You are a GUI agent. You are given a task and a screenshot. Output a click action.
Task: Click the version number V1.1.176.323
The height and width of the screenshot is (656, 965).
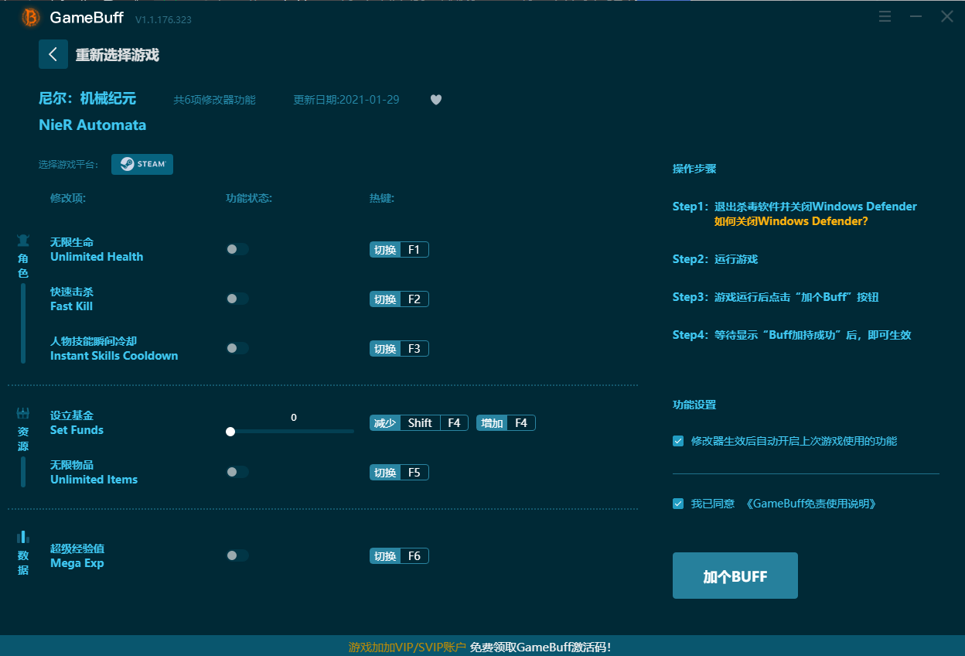pyautogui.click(x=163, y=19)
